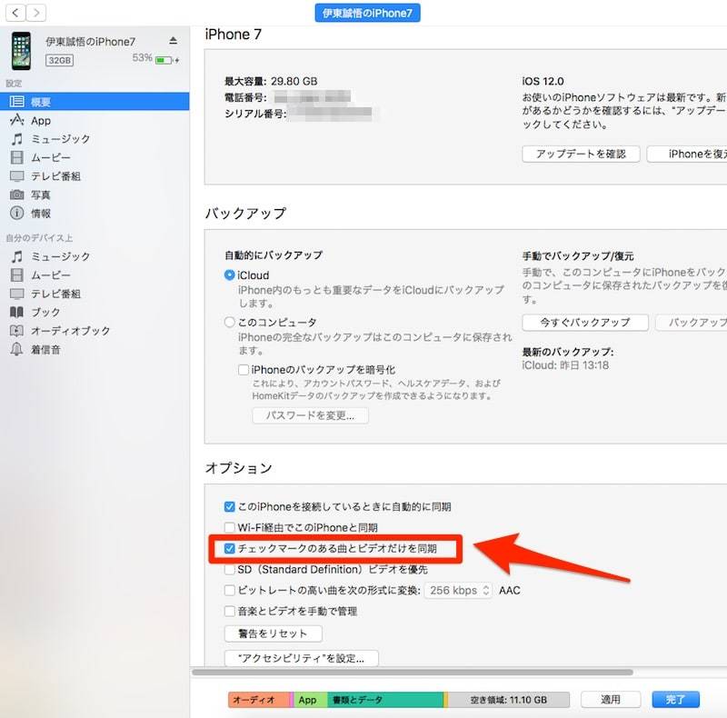Image resolution: width=727 pixels, height=718 pixels.
Task: Click the info circle icon for 情報
Action: tap(17, 213)
